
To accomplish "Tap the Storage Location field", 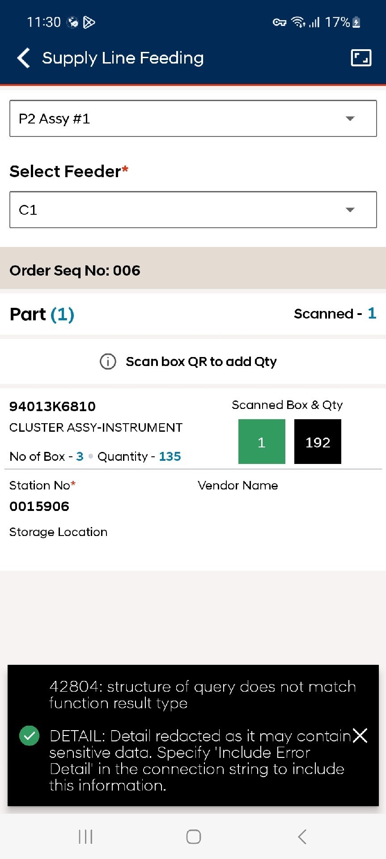I will click(59, 532).
